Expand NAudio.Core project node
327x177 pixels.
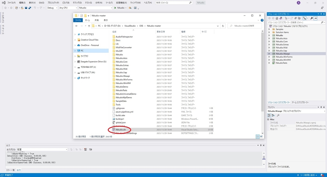[270, 41]
